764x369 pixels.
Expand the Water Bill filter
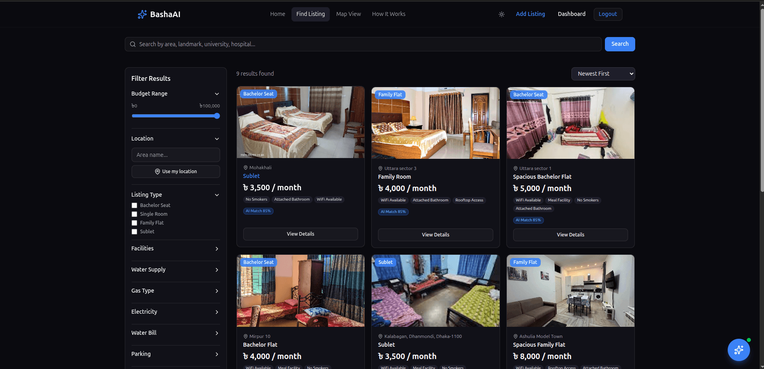point(175,333)
